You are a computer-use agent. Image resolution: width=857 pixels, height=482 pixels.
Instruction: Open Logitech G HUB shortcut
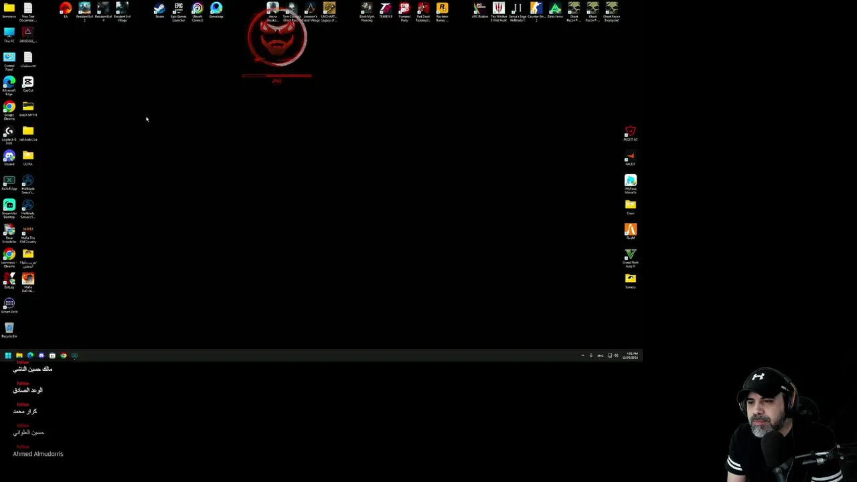pos(9,135)
